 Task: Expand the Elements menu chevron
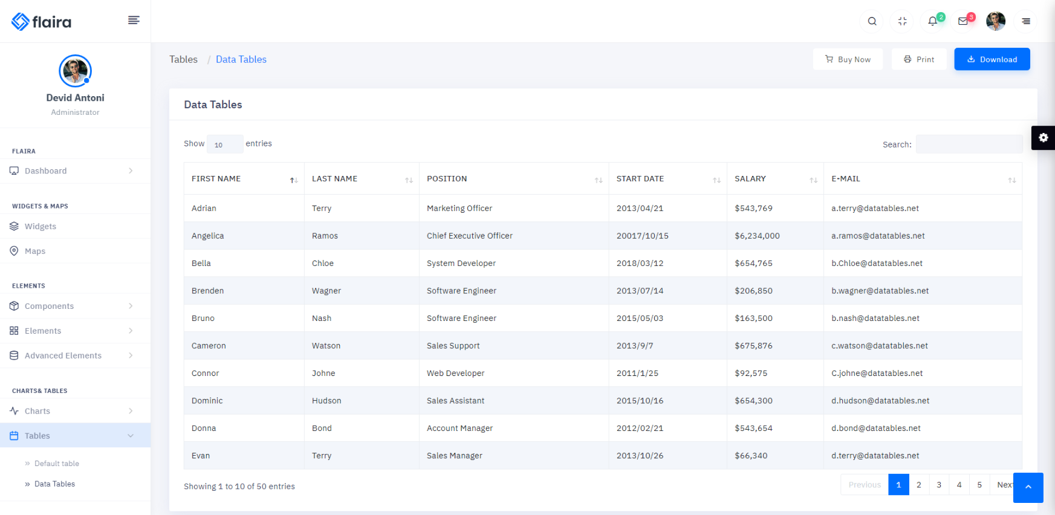(131, 331)
